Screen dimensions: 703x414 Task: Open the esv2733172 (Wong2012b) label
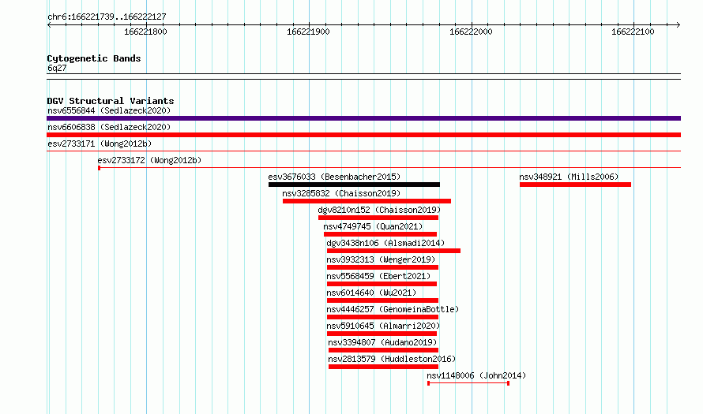pyautogui.click(x=149, y=160)
